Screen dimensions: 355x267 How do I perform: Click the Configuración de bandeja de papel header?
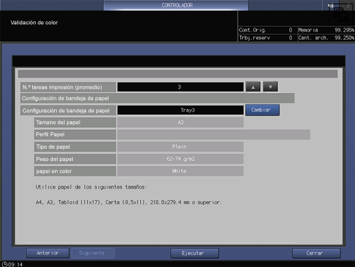tap(157, 98)
